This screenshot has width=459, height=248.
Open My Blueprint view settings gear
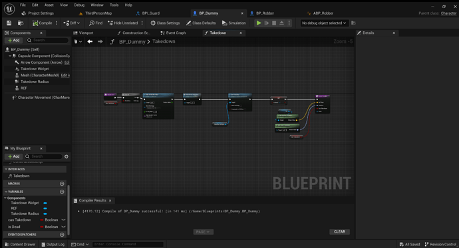coord(67,156)
